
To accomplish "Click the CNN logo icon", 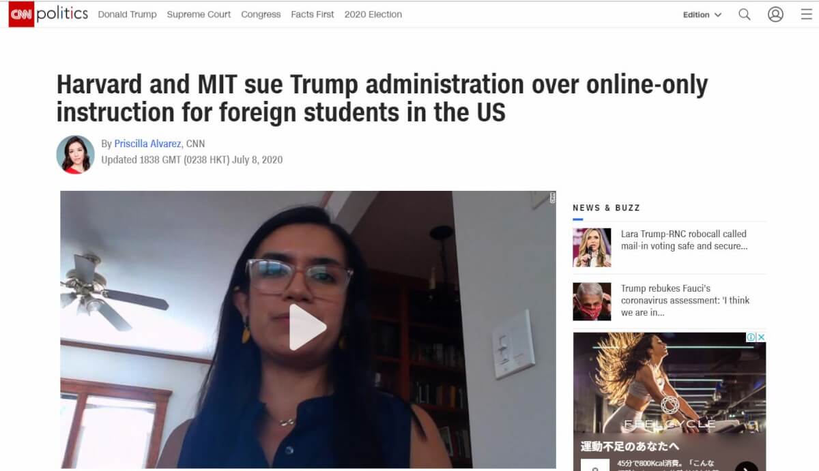I will pos(21,14).
